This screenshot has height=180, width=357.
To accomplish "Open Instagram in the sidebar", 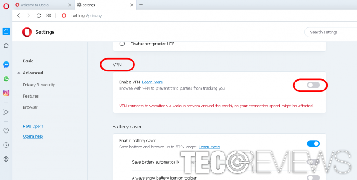I will [x=6, y=93].
